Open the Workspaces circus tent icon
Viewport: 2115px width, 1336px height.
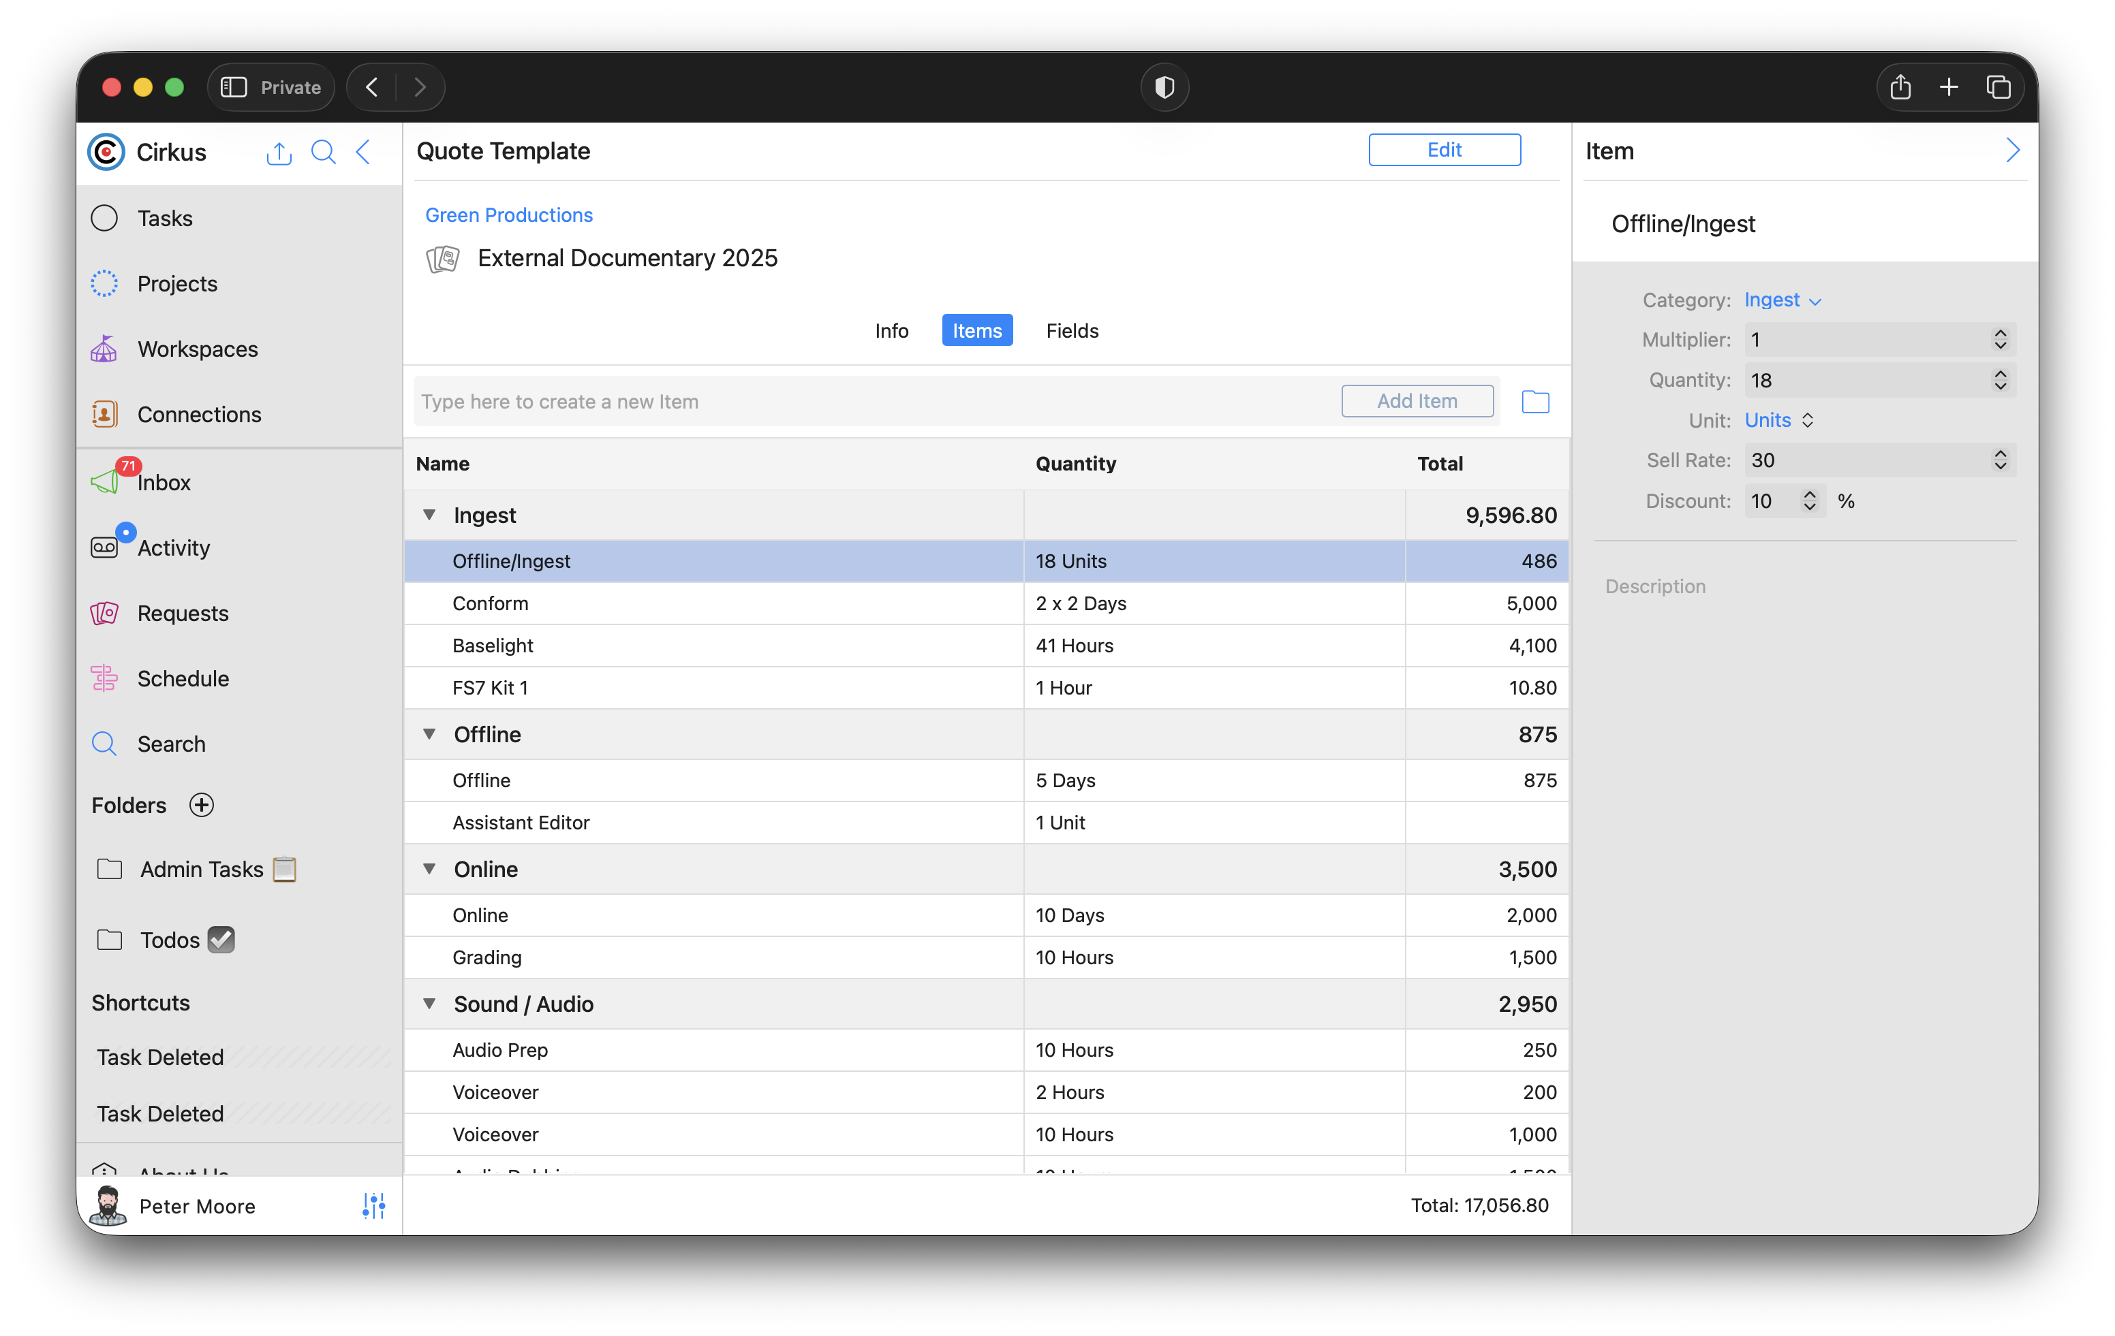click(x=104, y=349)
